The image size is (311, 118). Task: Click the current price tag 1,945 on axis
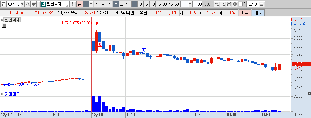point(301,64)
